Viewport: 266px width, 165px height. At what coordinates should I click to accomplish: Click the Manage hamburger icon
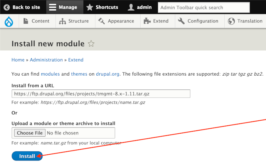tap(53, 7)
